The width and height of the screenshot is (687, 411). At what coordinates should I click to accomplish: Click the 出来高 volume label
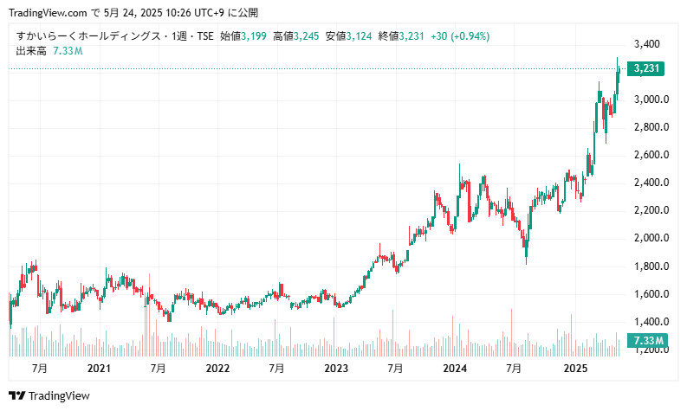(x=31, y=51)
